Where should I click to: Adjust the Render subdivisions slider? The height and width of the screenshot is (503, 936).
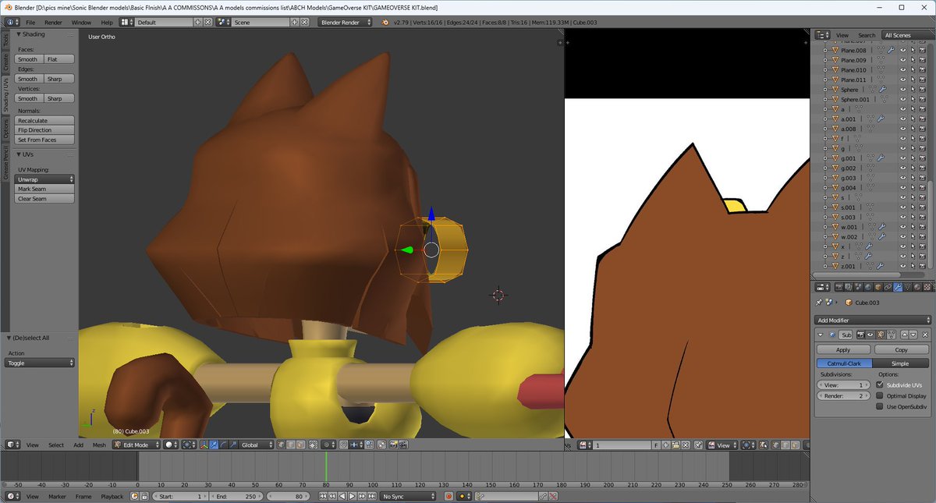(843, 395)
